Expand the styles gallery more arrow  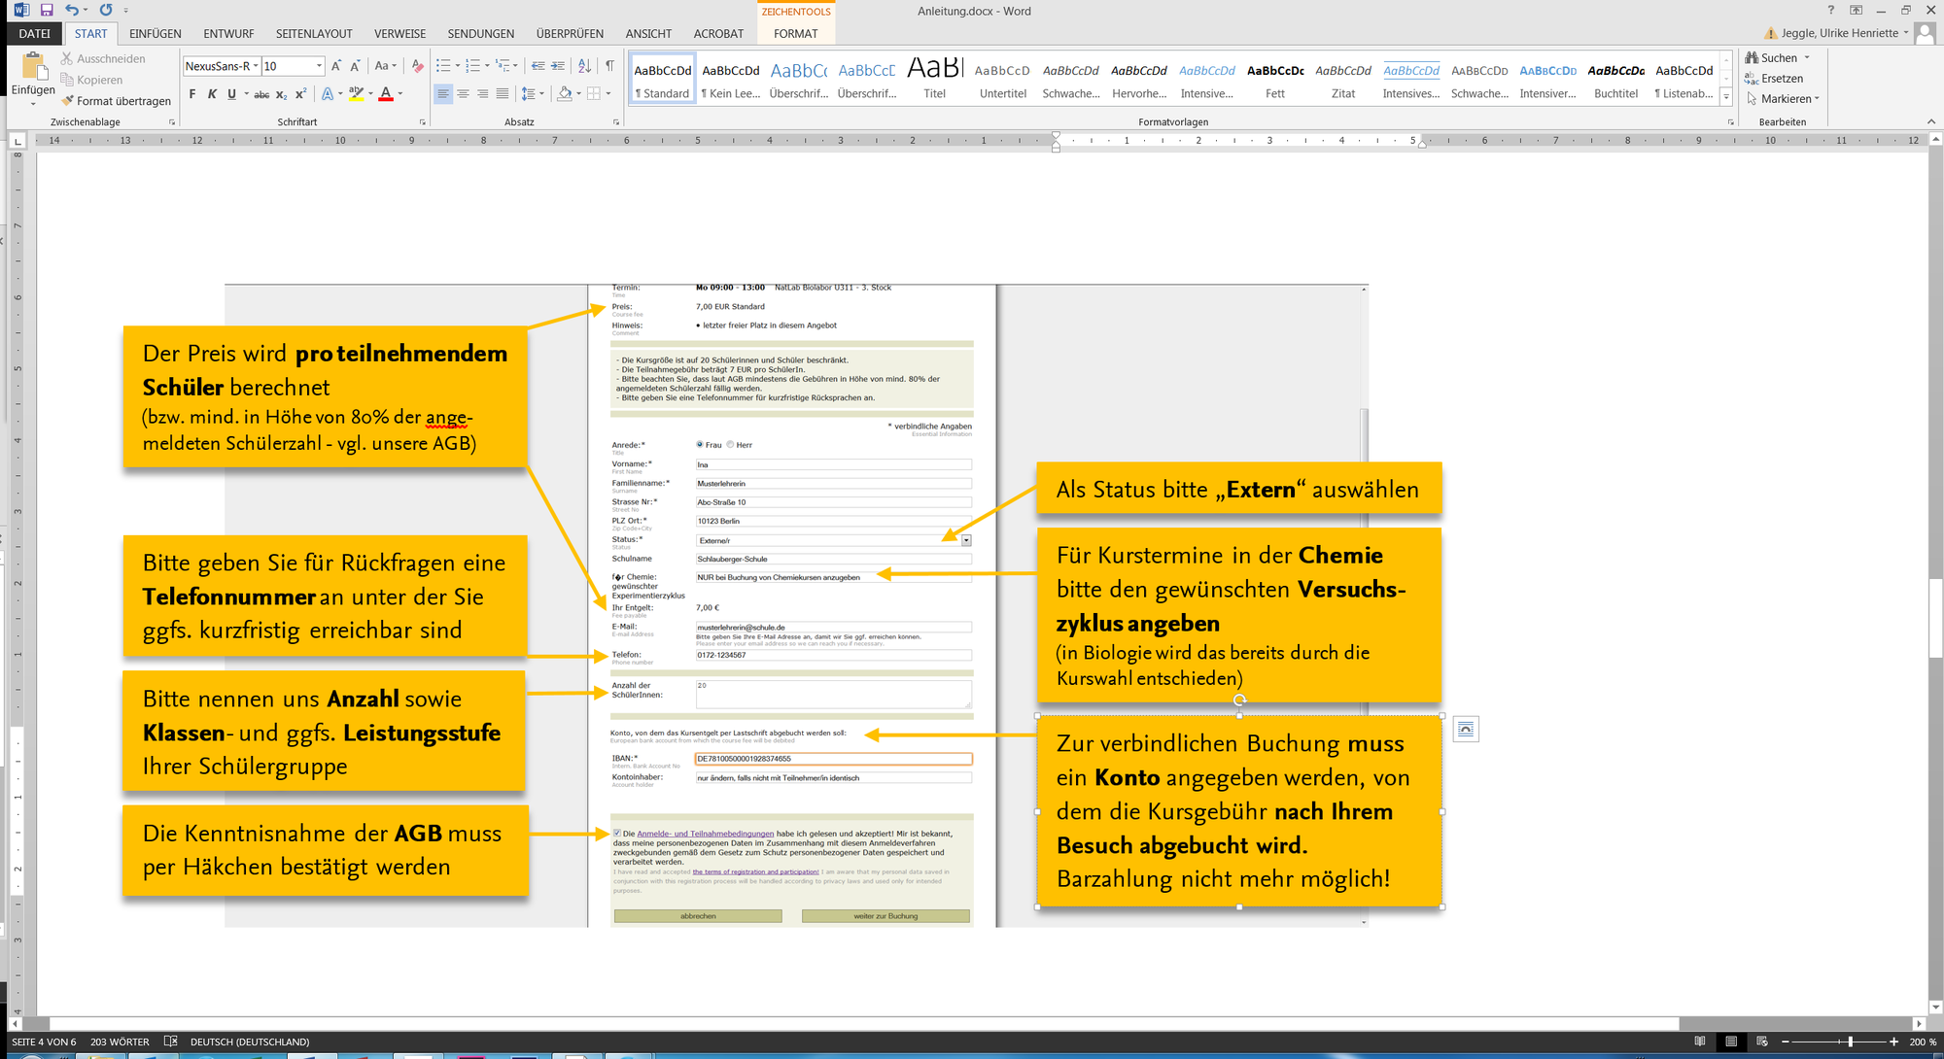coord(1726,97)
